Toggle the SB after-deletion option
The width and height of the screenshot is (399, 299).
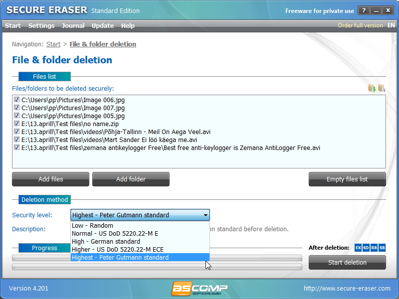(382, 248)
